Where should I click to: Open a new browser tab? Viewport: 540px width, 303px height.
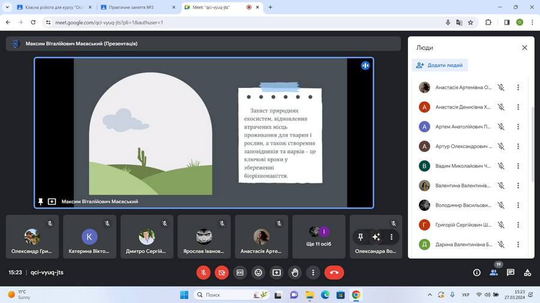tap(271, 7)
